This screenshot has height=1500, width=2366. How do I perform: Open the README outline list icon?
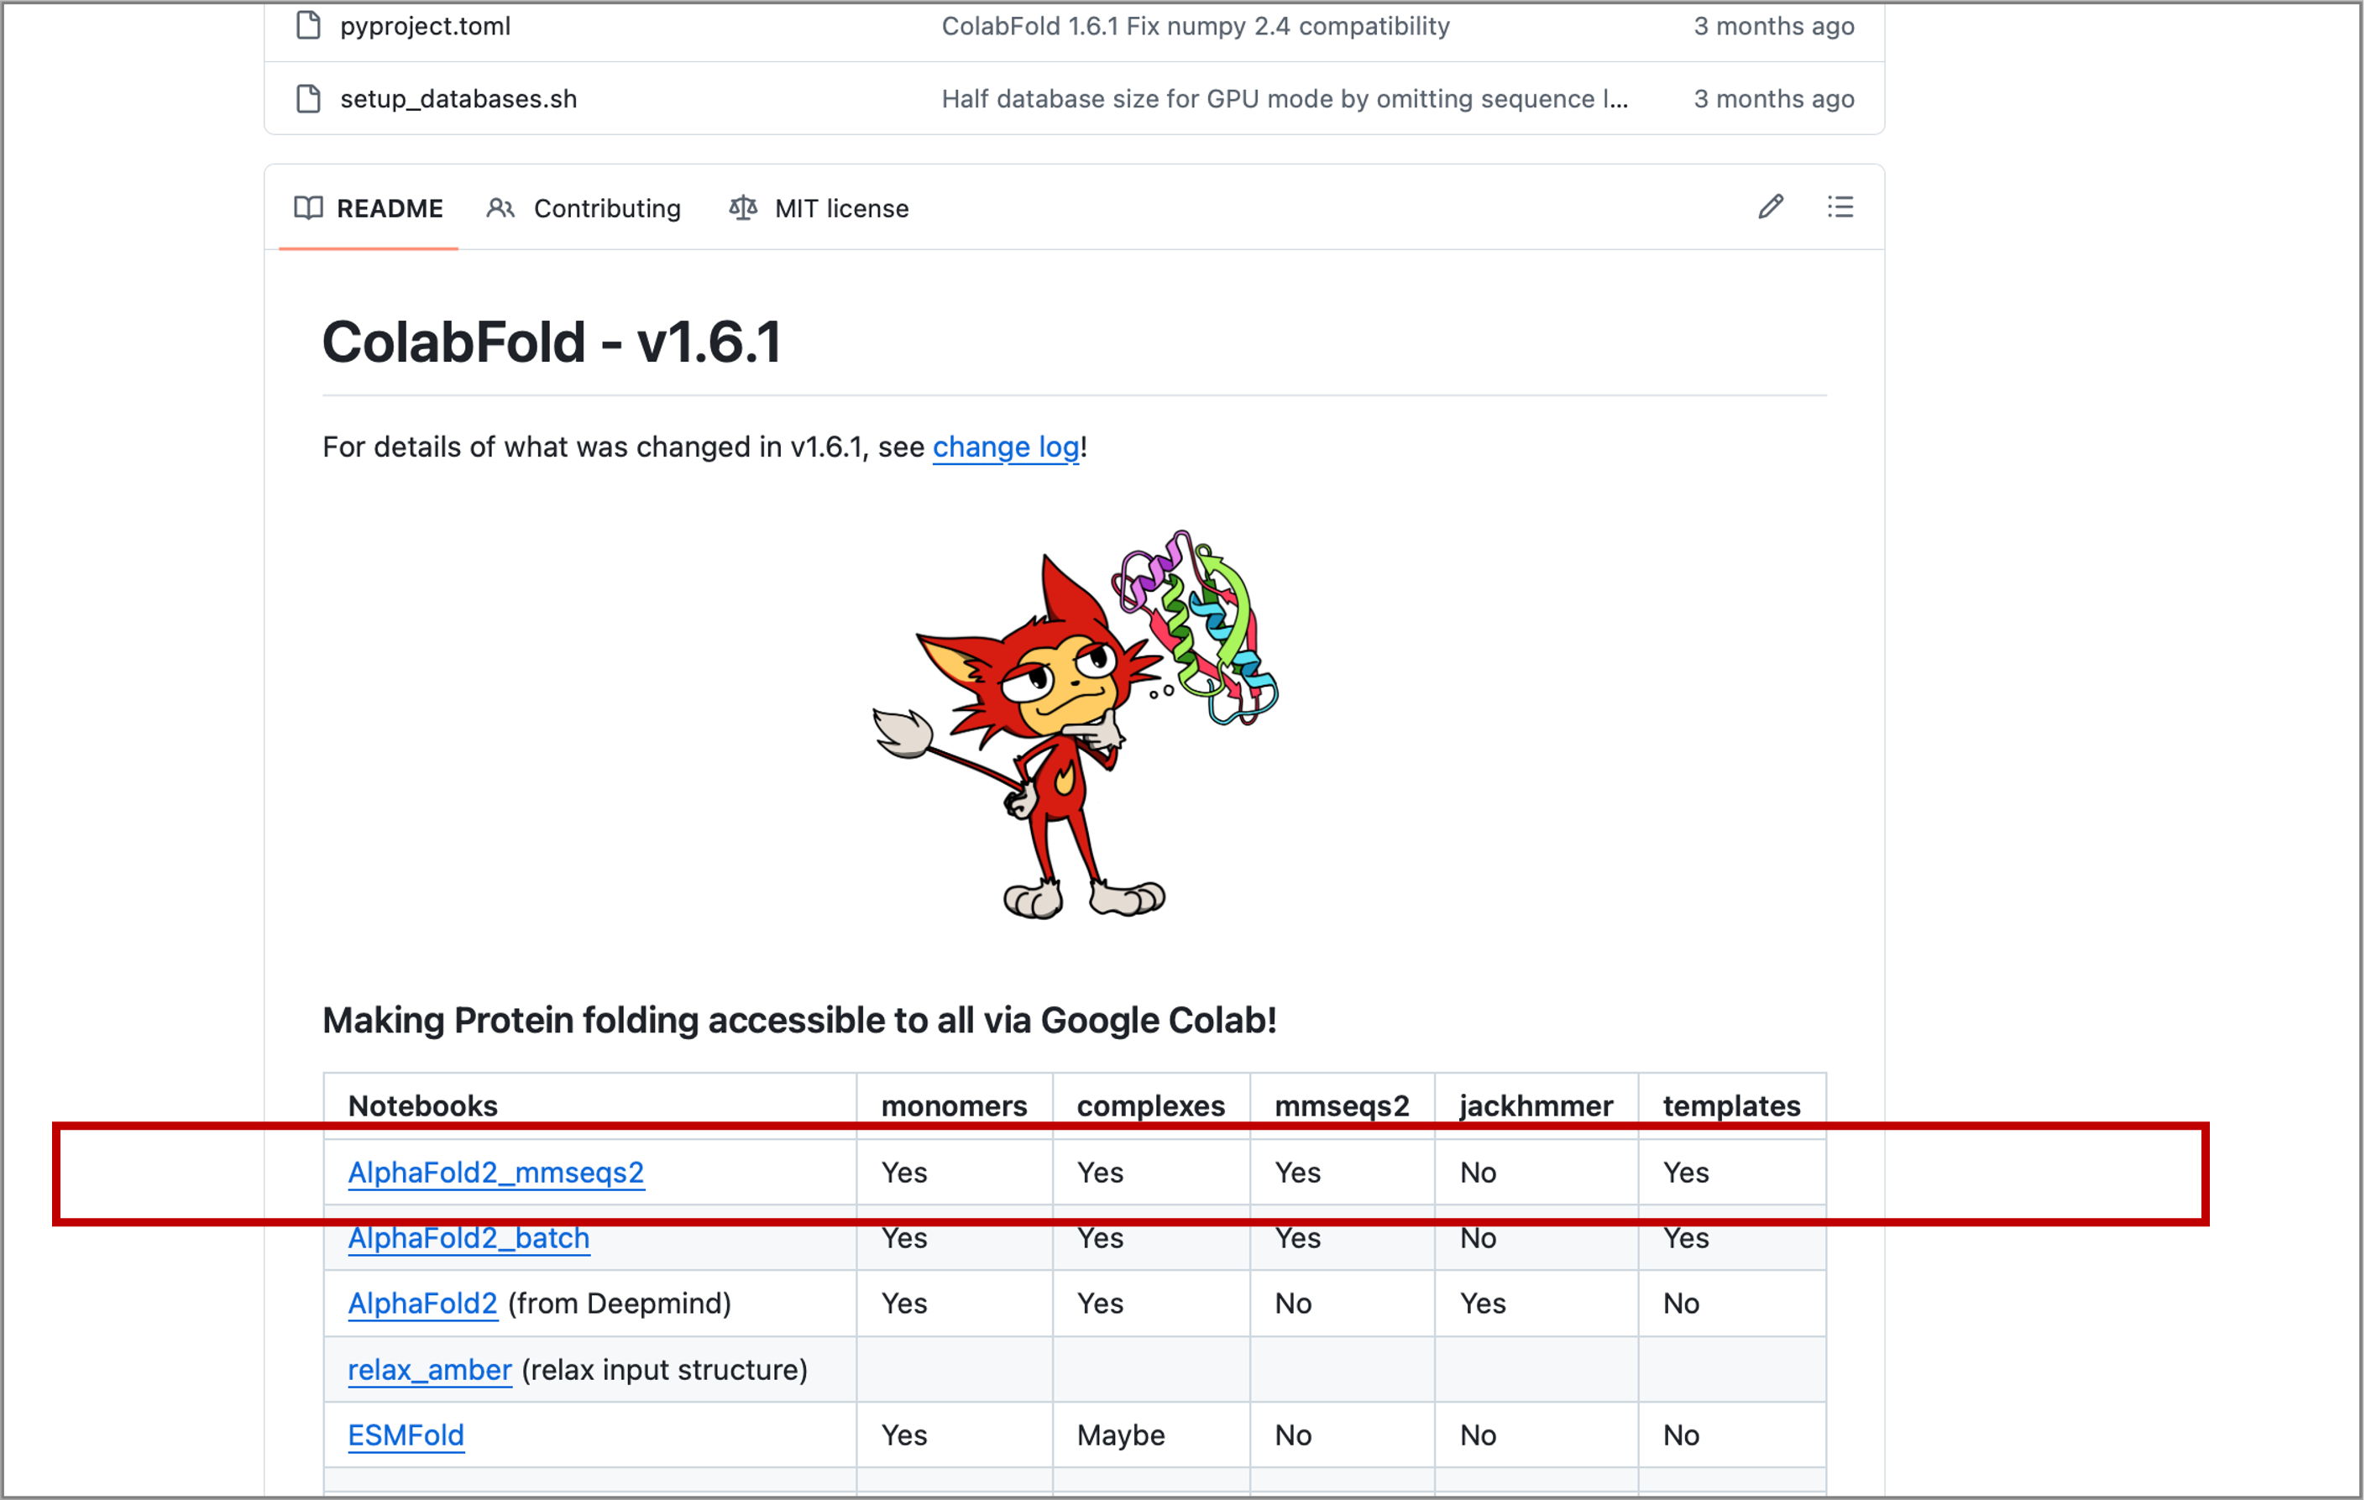tap(1840, 207)
